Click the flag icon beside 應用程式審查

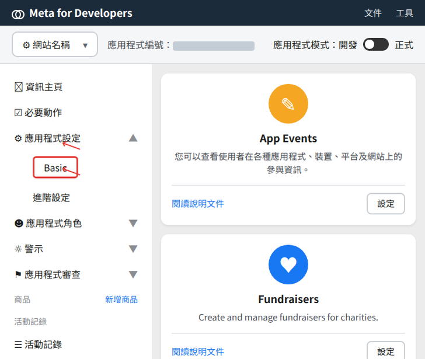tap(18, 274)
